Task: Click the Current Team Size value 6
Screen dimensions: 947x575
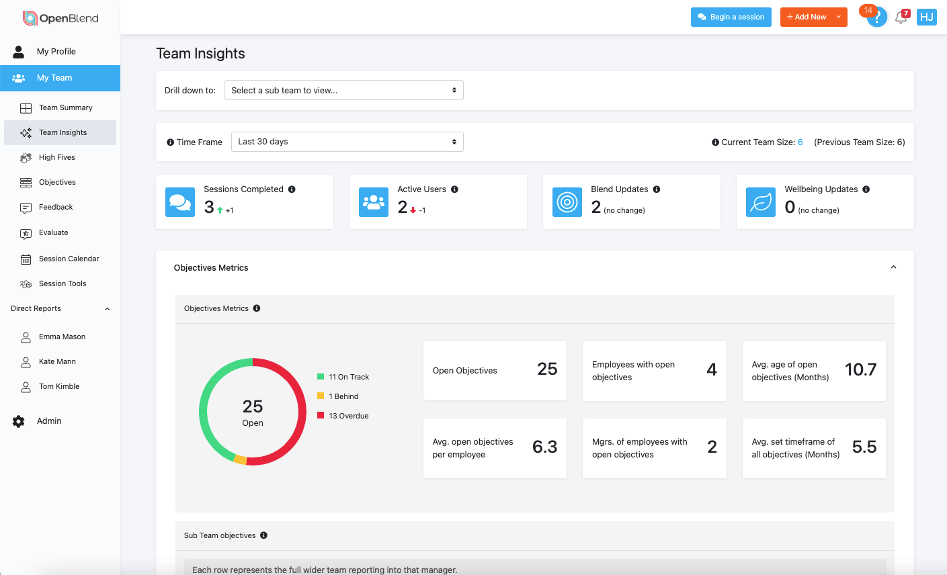Action: 800,142
